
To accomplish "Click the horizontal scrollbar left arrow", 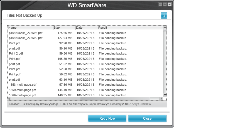I will point(9,99).
